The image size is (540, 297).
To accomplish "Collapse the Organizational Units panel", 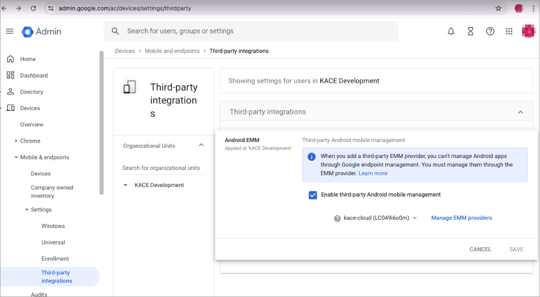I will click(201, 145).
